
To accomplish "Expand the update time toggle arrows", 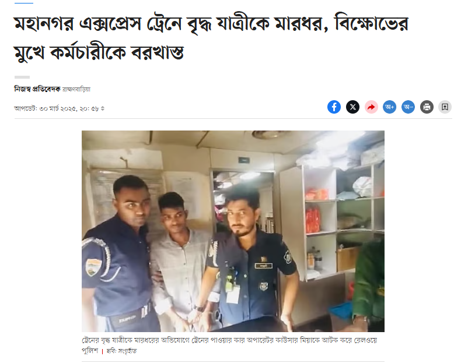I will point(103,108).
